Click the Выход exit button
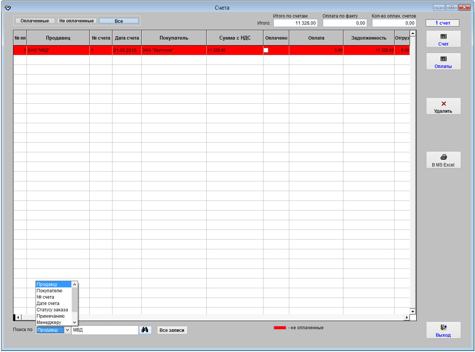This screenshot has height=352, width=475. click(x=444, y=330)
